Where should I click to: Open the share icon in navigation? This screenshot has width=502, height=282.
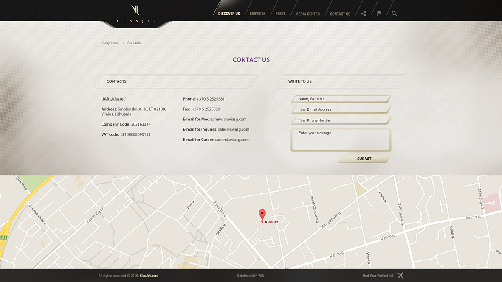[364, 14]
